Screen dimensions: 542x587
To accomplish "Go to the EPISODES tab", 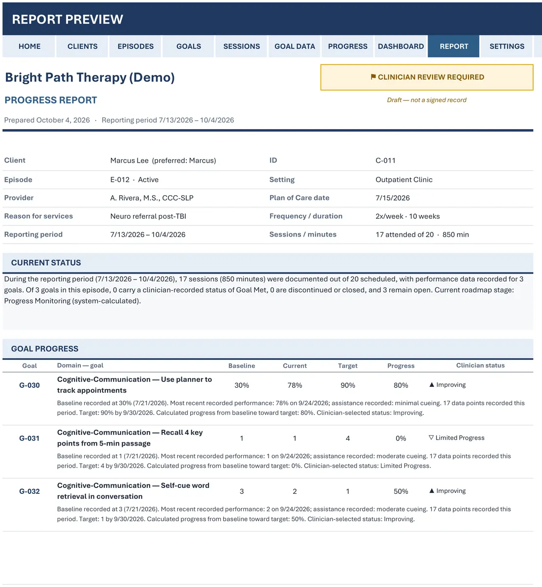I will [135, 46].
